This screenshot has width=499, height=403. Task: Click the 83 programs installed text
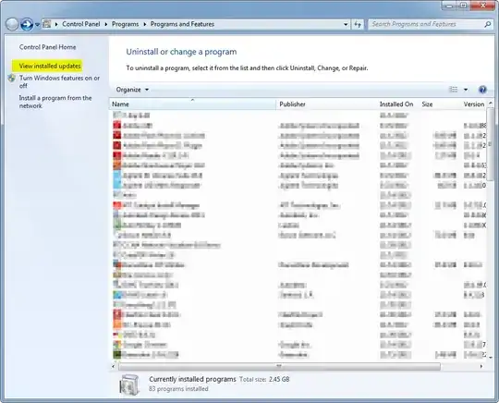point(178,389)
